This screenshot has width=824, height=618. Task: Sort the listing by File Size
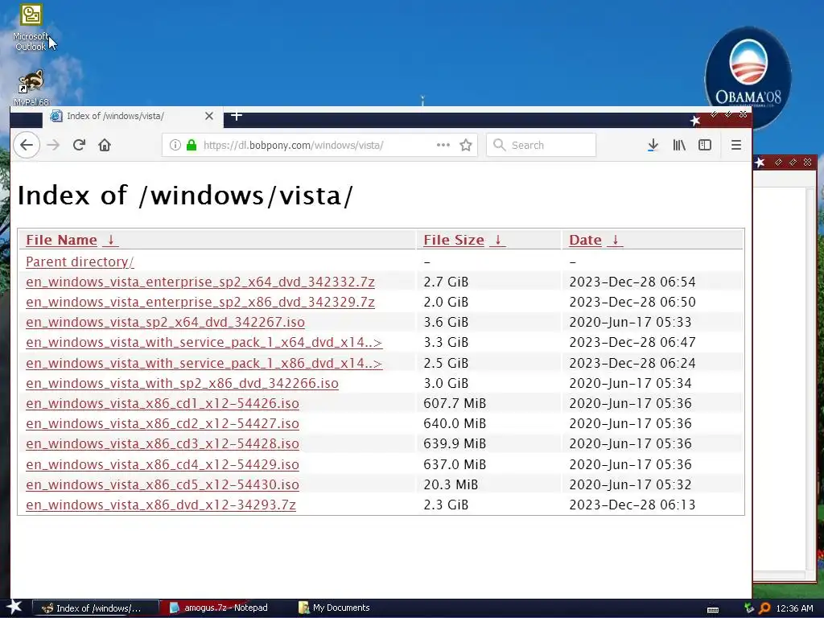point(454,240)
